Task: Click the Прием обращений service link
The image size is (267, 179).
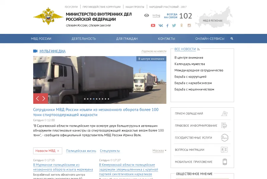Action: [x=189, y=114]
